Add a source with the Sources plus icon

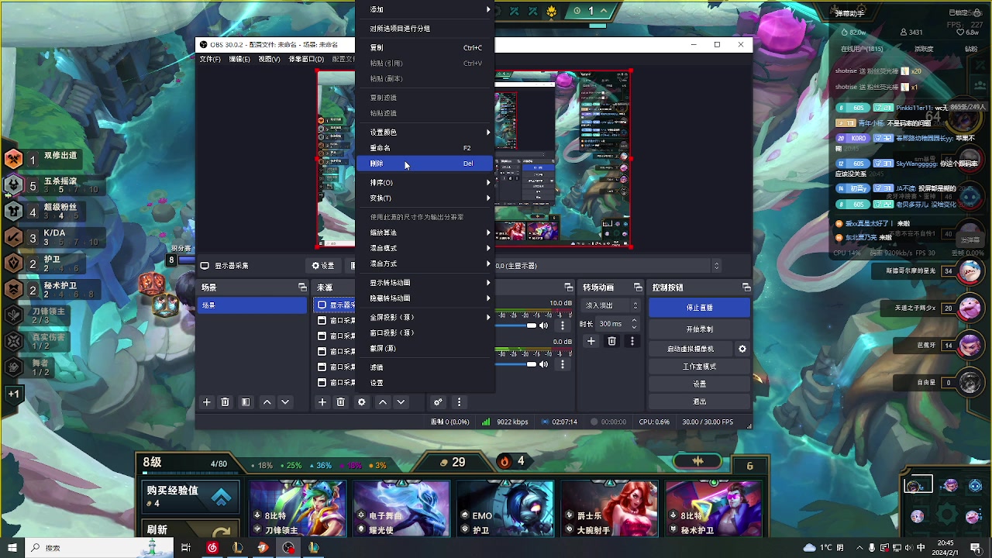click(x=322, y=402)
